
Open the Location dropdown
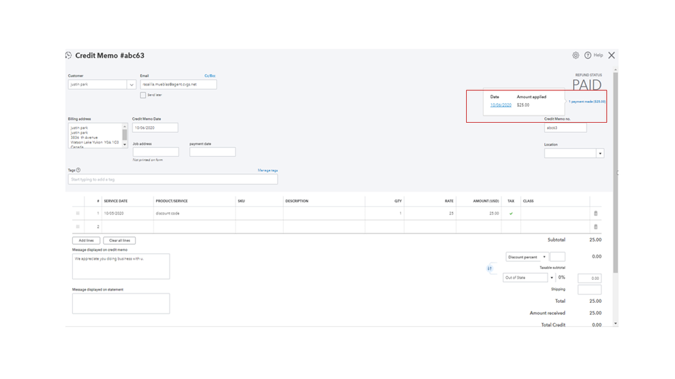point(599,154)
